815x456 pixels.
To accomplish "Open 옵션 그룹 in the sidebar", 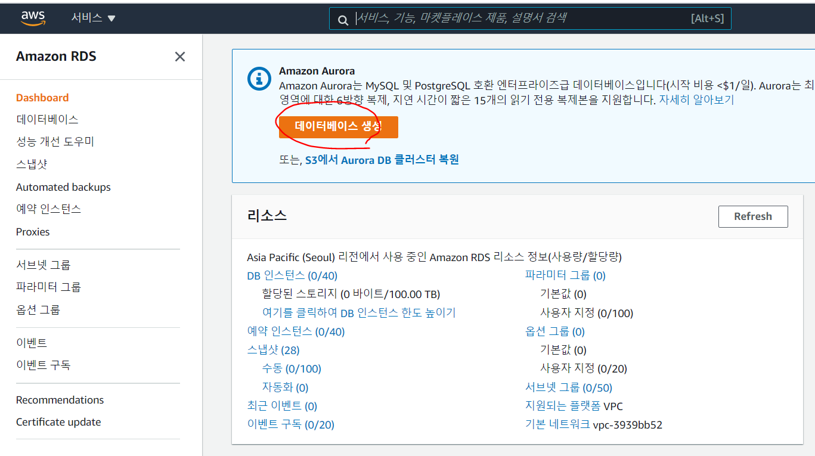I will 38,310.
